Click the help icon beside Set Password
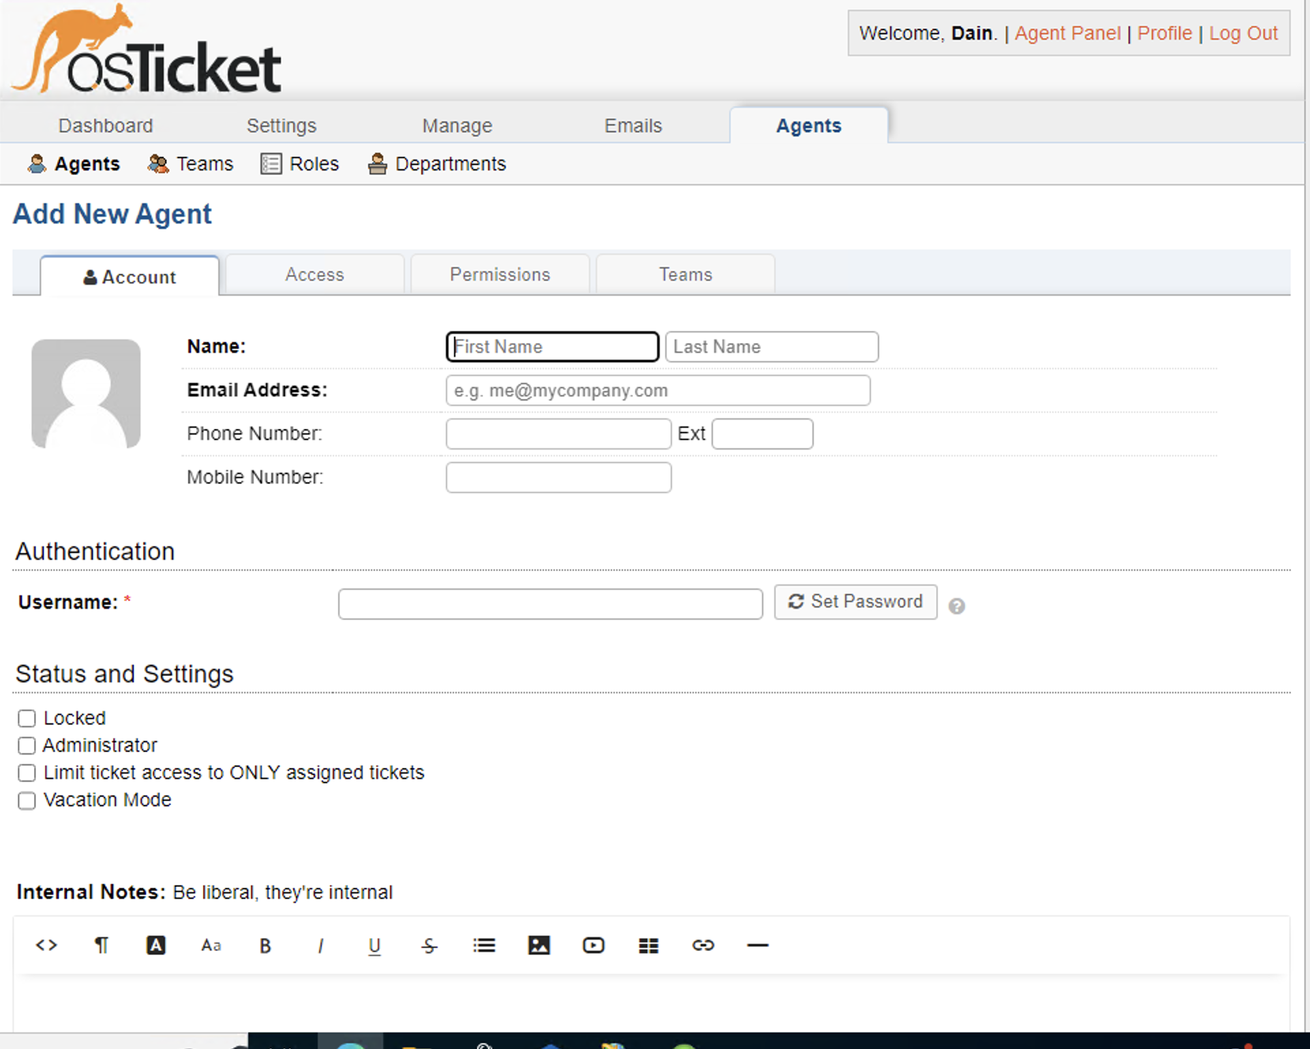1310x1049 pixels. (957, 605)
